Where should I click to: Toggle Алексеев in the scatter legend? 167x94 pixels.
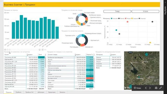point(114,19)
